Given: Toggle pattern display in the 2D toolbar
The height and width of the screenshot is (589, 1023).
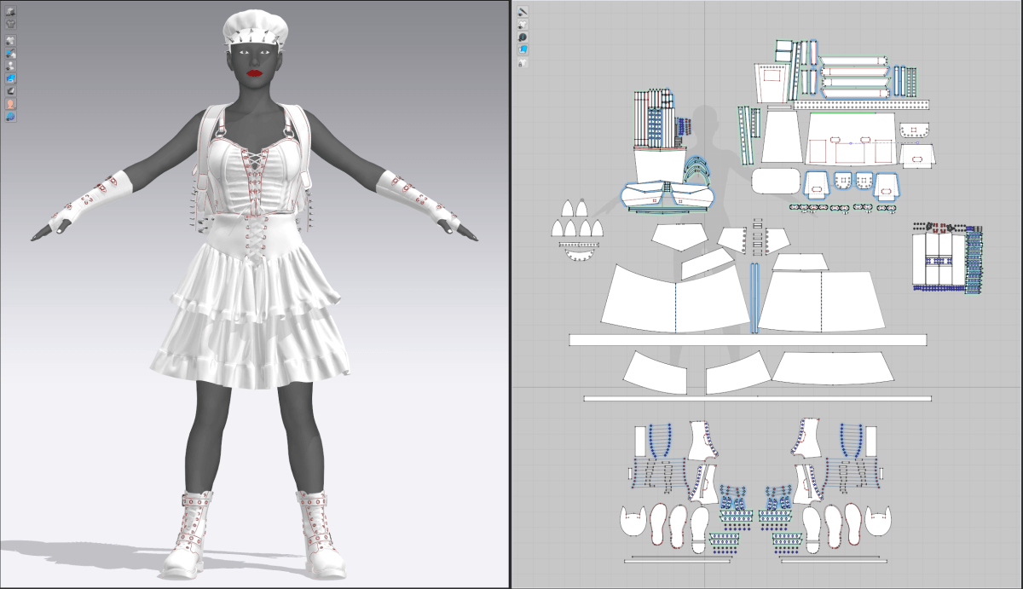Looking at the screenshot, I should coord(523,25).
